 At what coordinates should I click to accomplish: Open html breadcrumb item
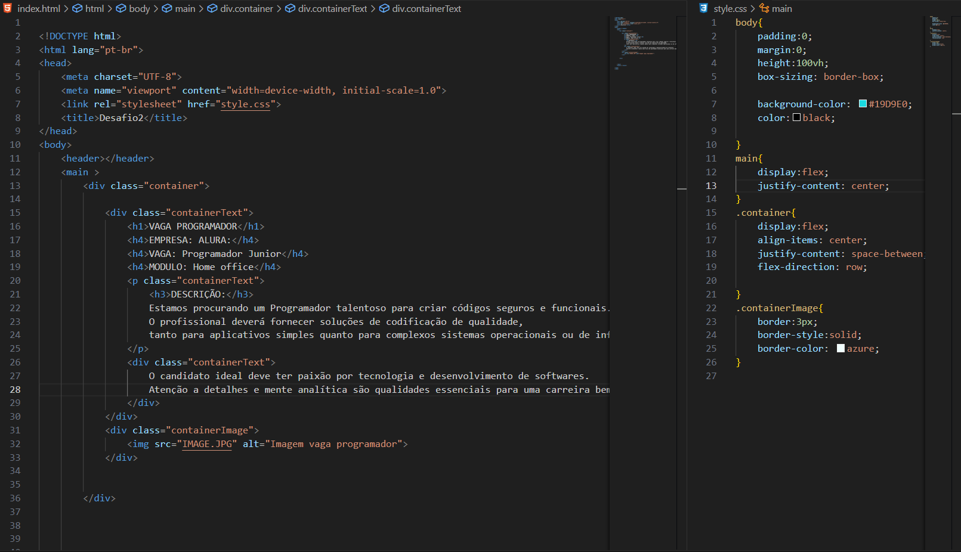click(x=95, y=8)
